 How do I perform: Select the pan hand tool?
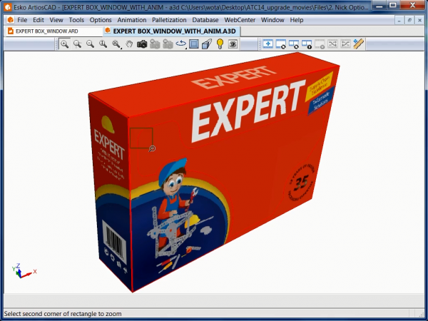(x=129, y=44)
